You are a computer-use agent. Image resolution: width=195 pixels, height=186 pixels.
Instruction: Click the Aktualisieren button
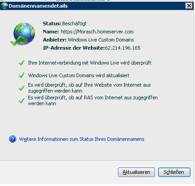[x=136, y=172]
